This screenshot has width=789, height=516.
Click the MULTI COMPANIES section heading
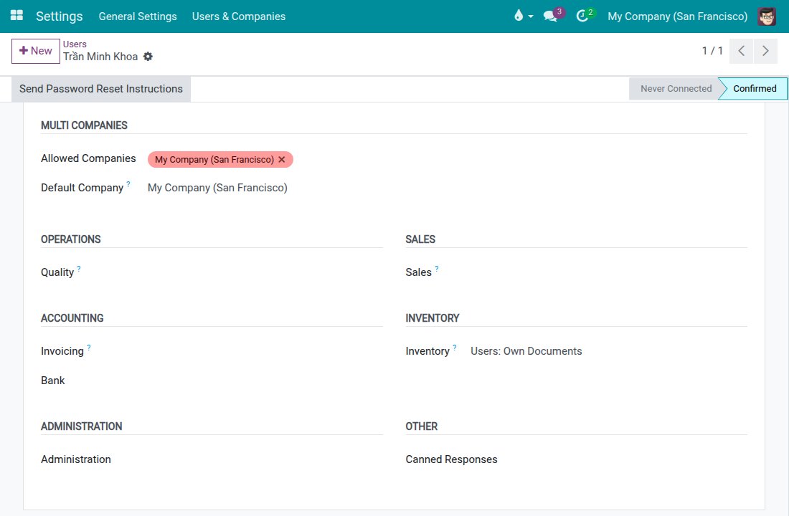pyautogui.click(x=84, y=125)
